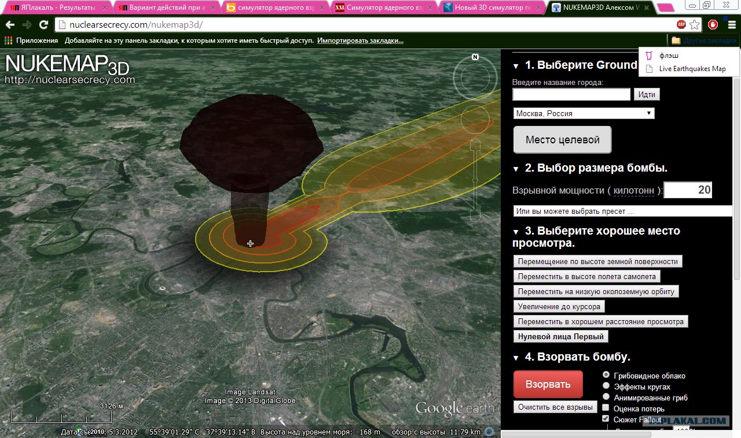Screen dimensions: 741x438
Task: Open the Приложения apps grid icon
Action: (x=8, y=40)
